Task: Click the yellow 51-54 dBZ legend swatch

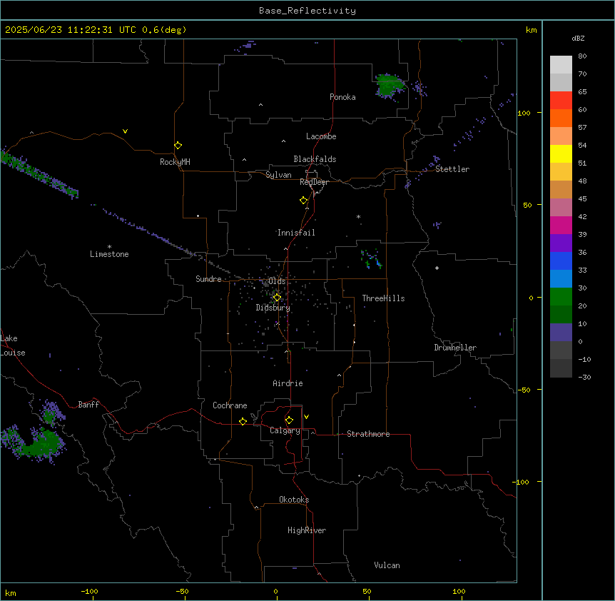Action: pos(561,153)
